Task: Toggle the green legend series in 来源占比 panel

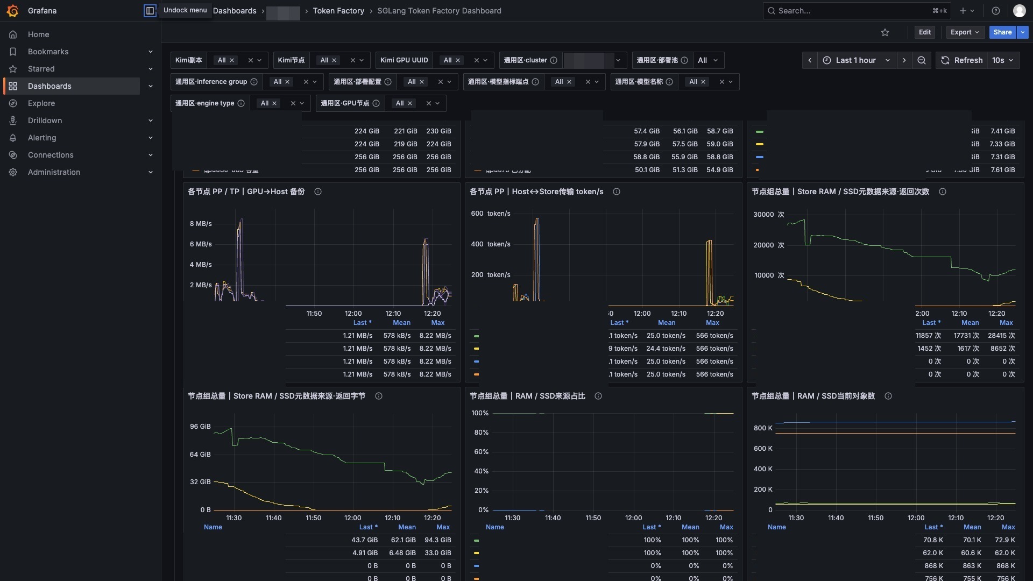Action: coord(476,540)
